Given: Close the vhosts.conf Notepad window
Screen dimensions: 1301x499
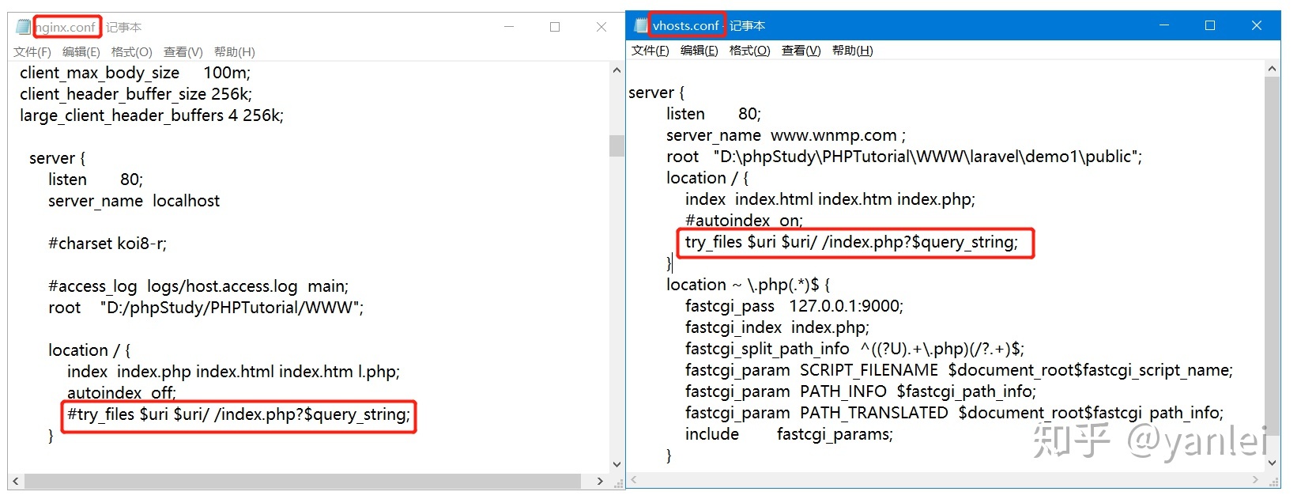Looking at the screenshot, I should point(1256,25).
